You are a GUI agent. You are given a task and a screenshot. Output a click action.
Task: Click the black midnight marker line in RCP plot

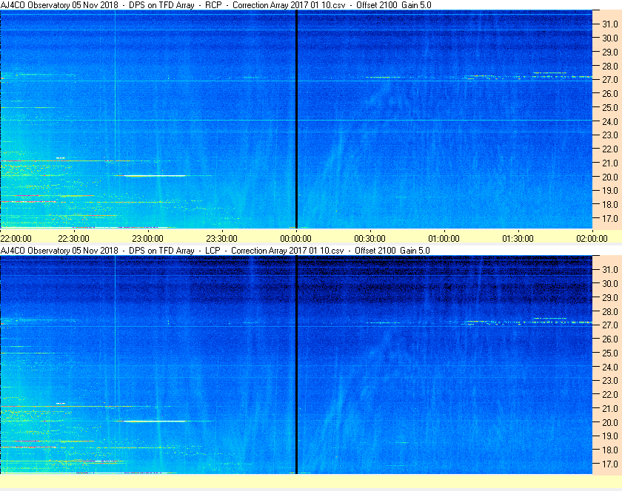pyautogui.click(x=296, y=119)
